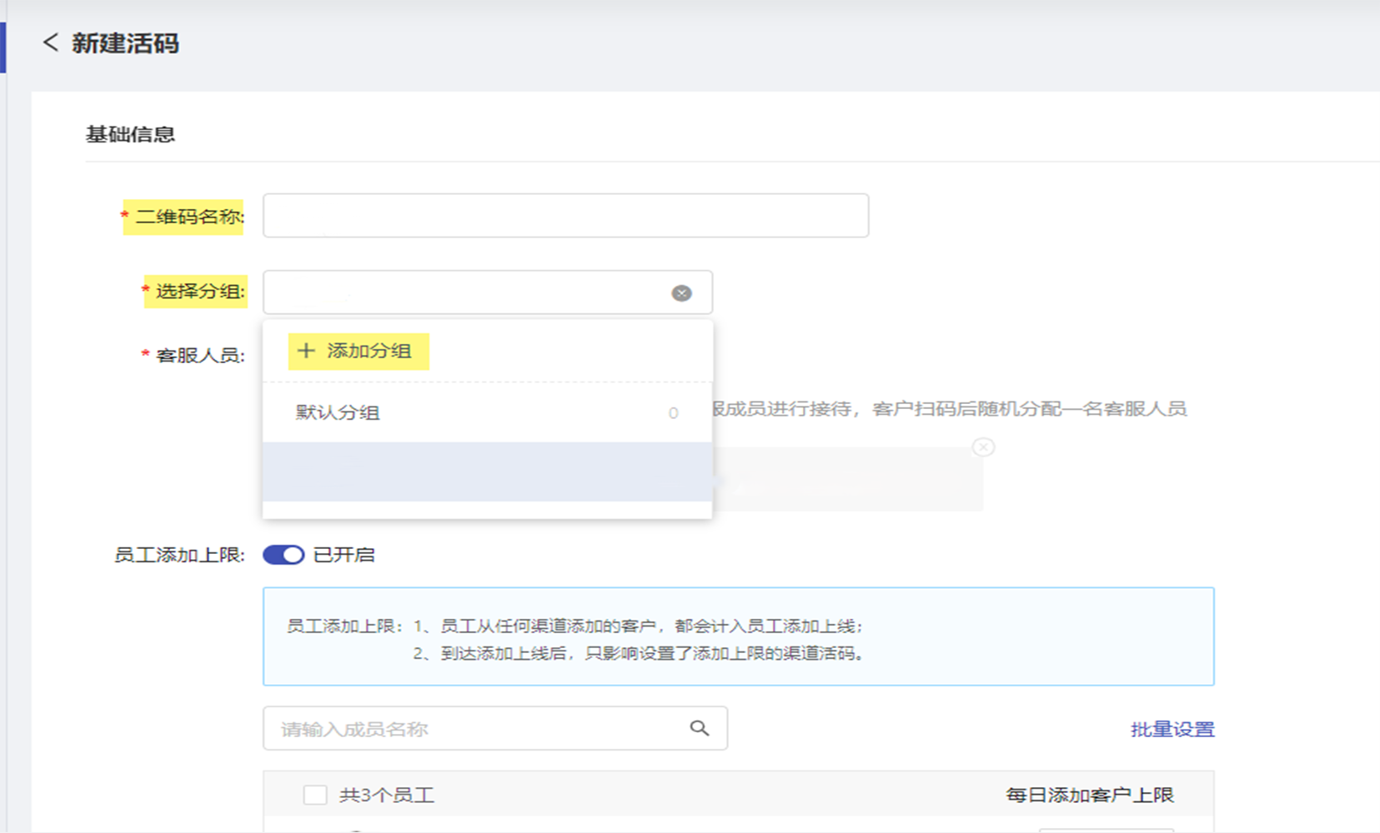The height and width of the screenshot is (833, 1380).
Task: Go back using the arrow beside 新建活码
Action: 51,42
